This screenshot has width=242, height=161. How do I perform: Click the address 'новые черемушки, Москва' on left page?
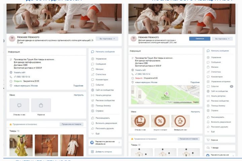(26, 86)
